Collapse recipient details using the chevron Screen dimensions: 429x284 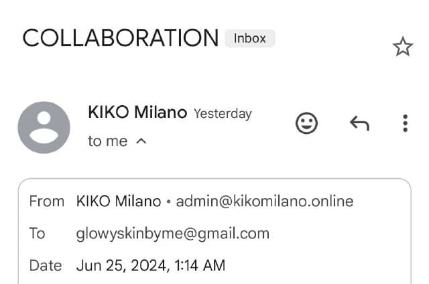coord(141,141)
